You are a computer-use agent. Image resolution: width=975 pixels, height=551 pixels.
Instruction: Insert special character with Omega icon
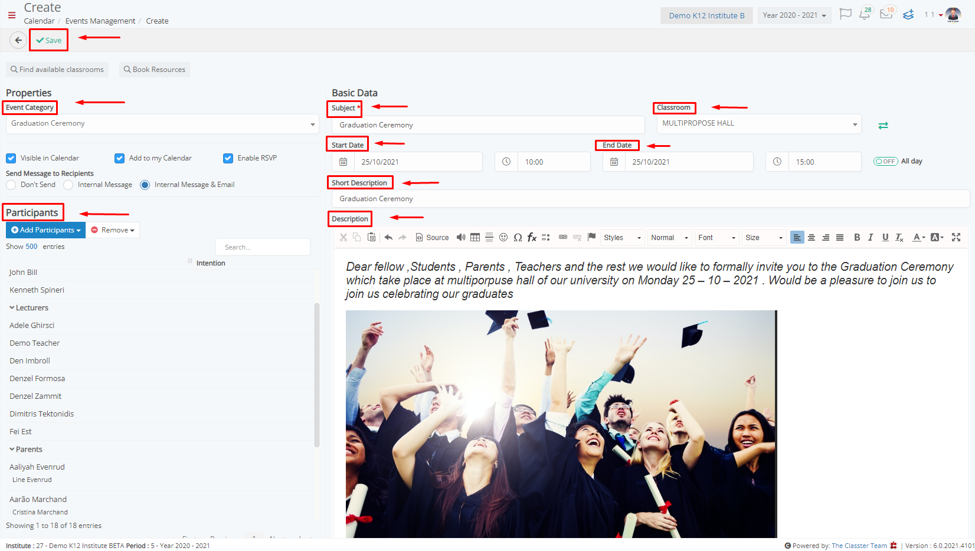click(518, 237)
